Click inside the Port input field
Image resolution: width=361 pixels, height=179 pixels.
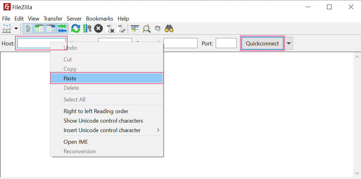coord(226,43)
